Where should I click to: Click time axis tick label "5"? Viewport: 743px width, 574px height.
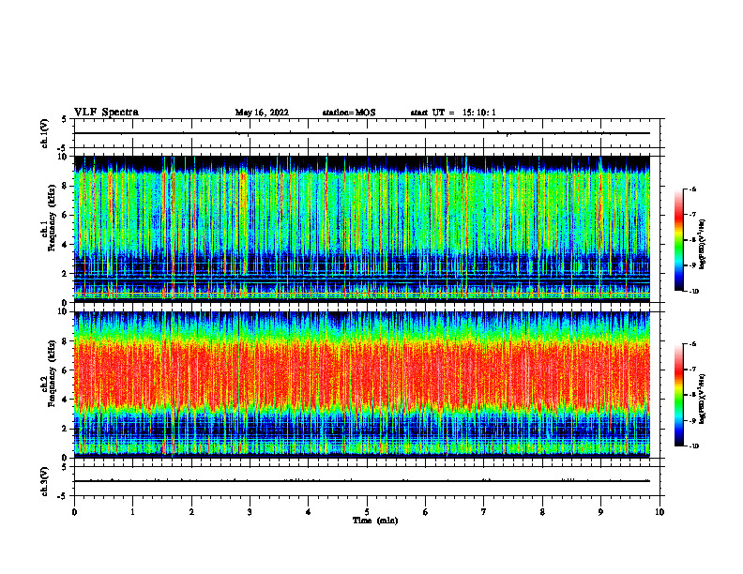click(x=367, y=512)
